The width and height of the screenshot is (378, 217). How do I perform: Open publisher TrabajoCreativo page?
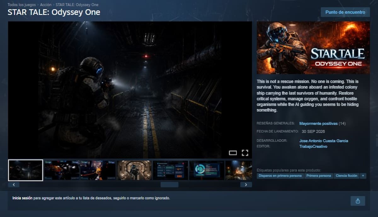pos(313,147)
